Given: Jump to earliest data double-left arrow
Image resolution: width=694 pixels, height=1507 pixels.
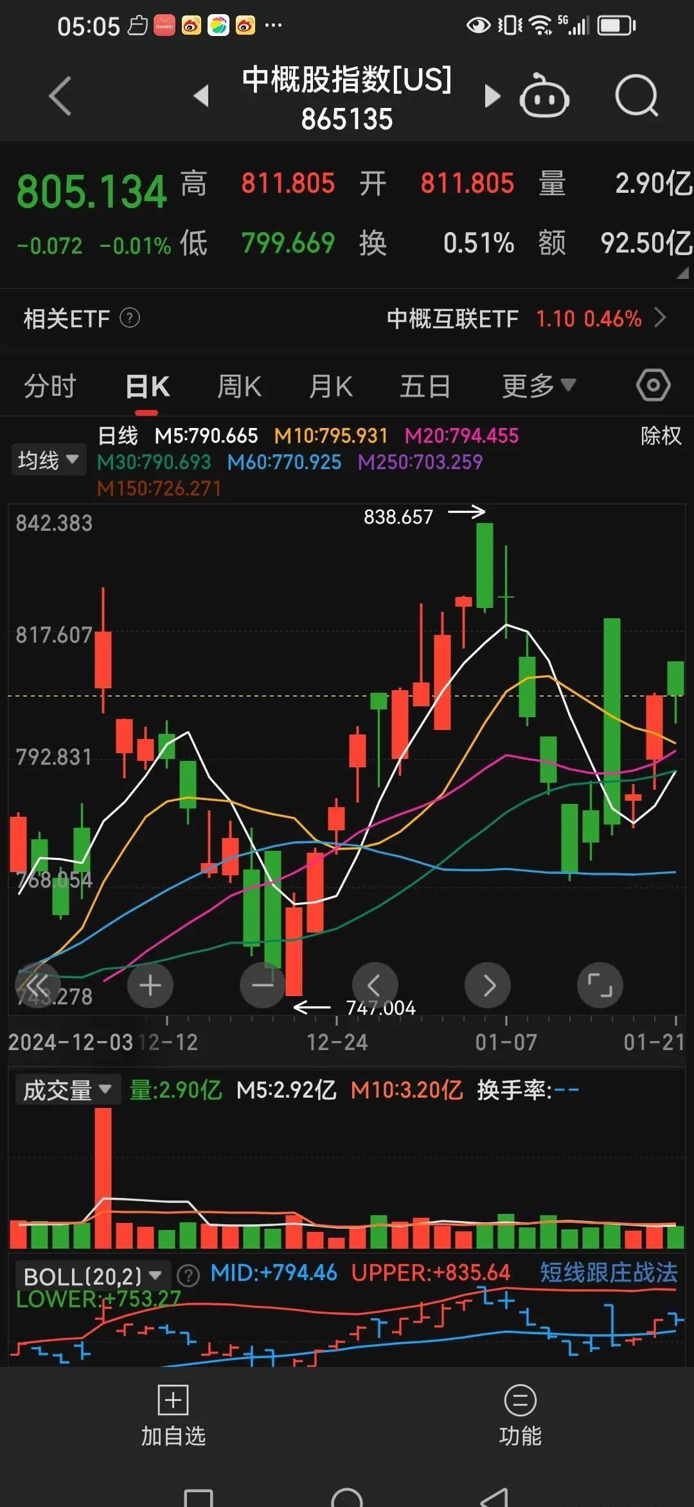Looking at the screenshot, I should point(37,985).
